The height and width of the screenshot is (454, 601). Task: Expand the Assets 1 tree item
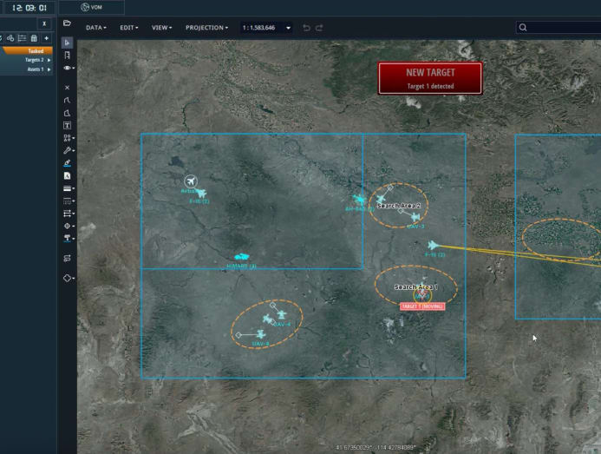pyautogui.click(x=49, y=69)
